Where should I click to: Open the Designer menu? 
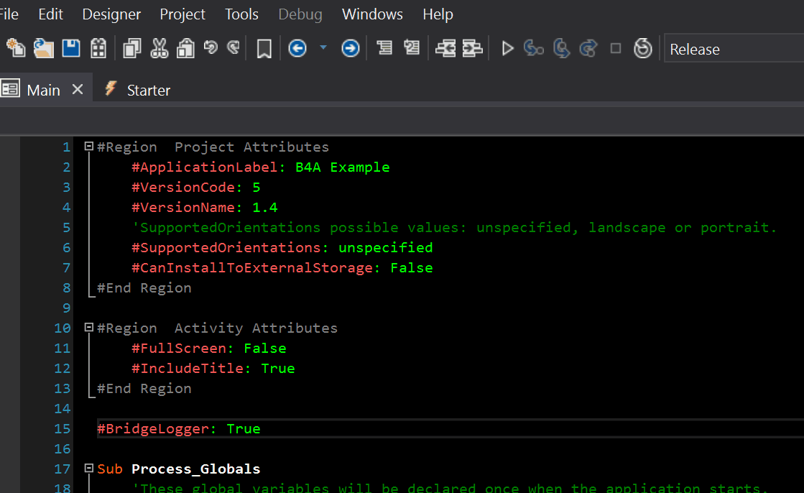coord(111,14)
